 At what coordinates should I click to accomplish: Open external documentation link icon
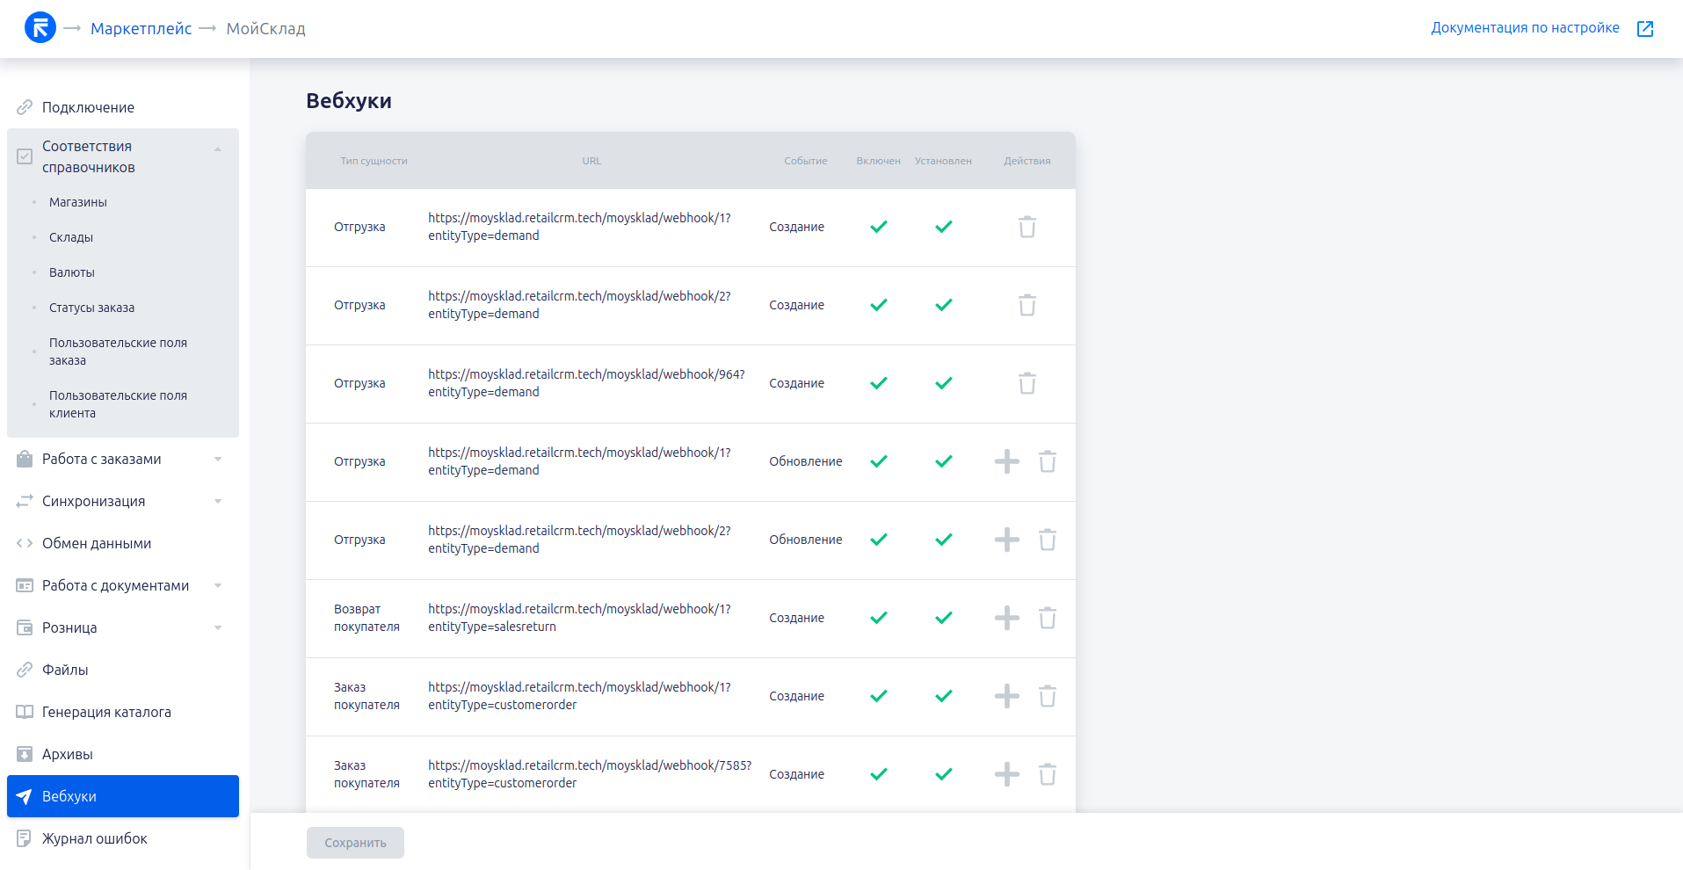(1645, 29)
